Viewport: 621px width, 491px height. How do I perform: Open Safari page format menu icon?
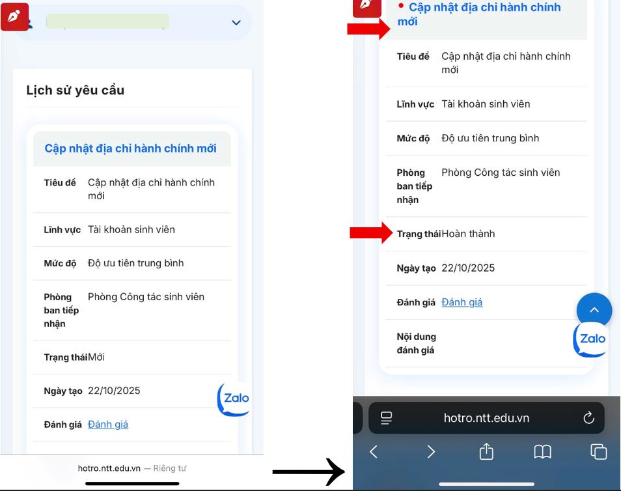tap(386, 418)
